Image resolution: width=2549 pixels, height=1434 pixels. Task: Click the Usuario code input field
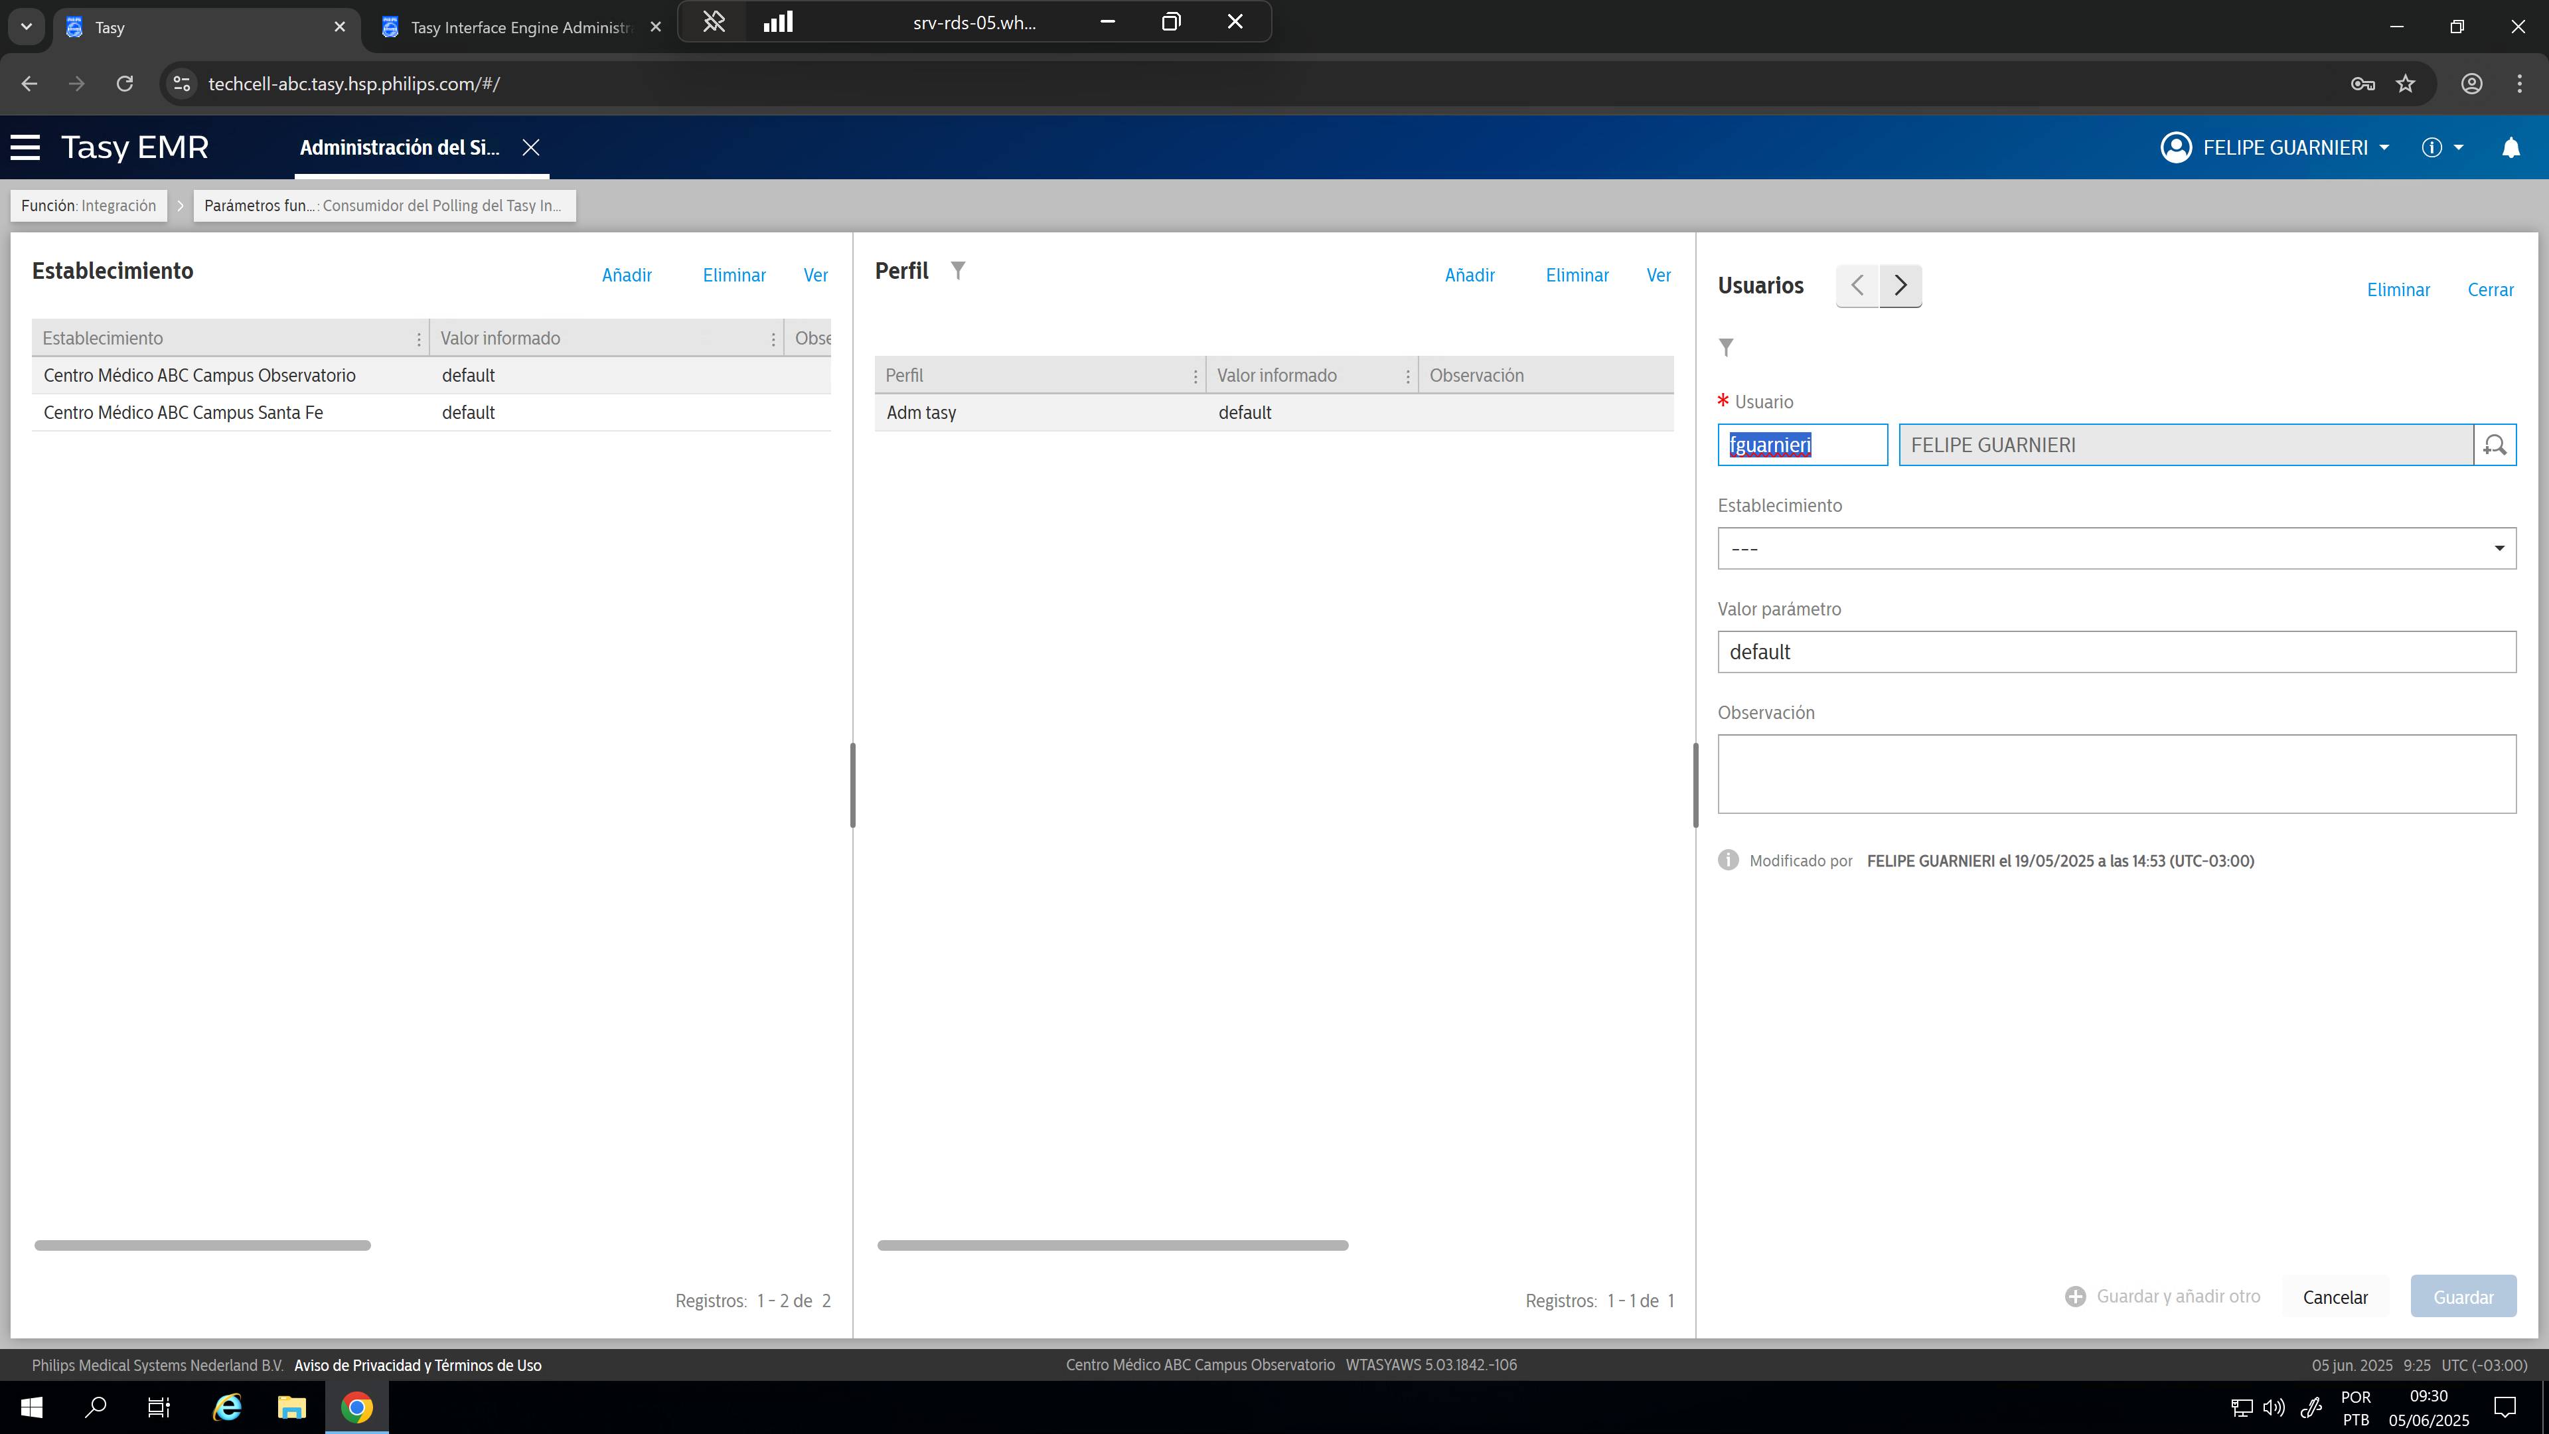[x=1802, y=445]
